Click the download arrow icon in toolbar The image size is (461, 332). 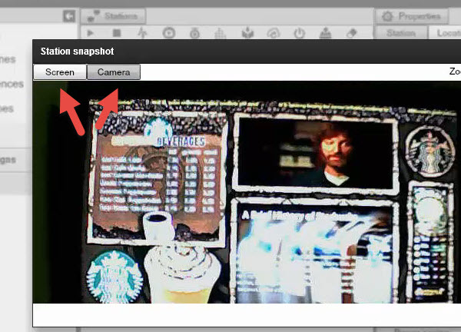tap(247, 33)
